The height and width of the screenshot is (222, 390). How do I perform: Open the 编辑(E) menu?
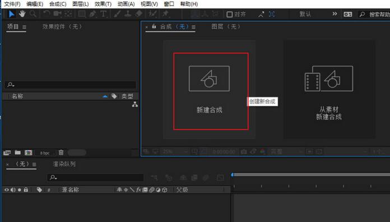click(x=35, y=4)
